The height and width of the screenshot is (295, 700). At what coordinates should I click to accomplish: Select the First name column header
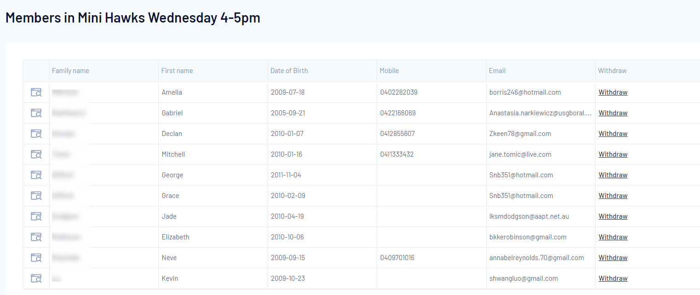pyautogui.click(x=177, y=71)
